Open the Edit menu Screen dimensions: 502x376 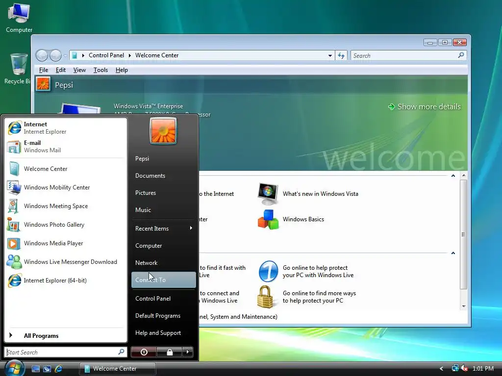pyautogui.click(x=60, y=70)
